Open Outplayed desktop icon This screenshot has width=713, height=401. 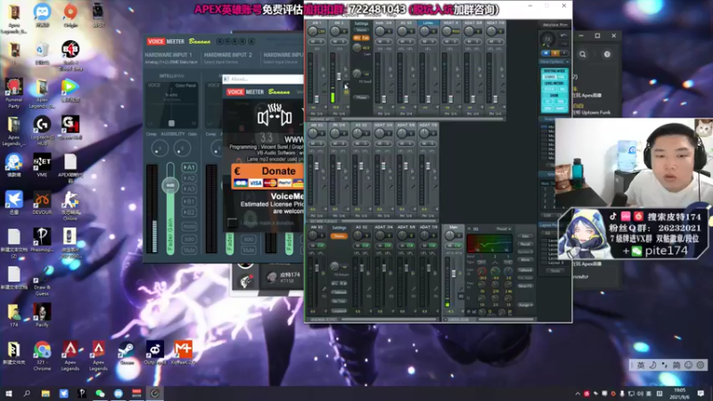point(154,354)
